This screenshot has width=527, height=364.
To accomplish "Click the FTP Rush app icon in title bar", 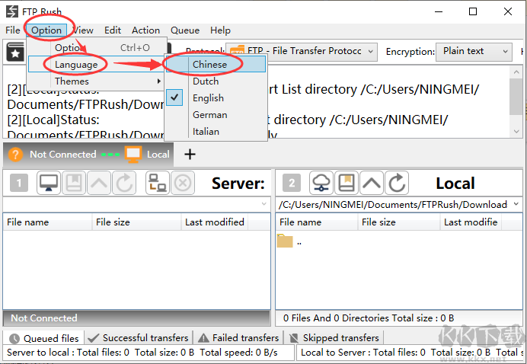I will coord(11,11).
